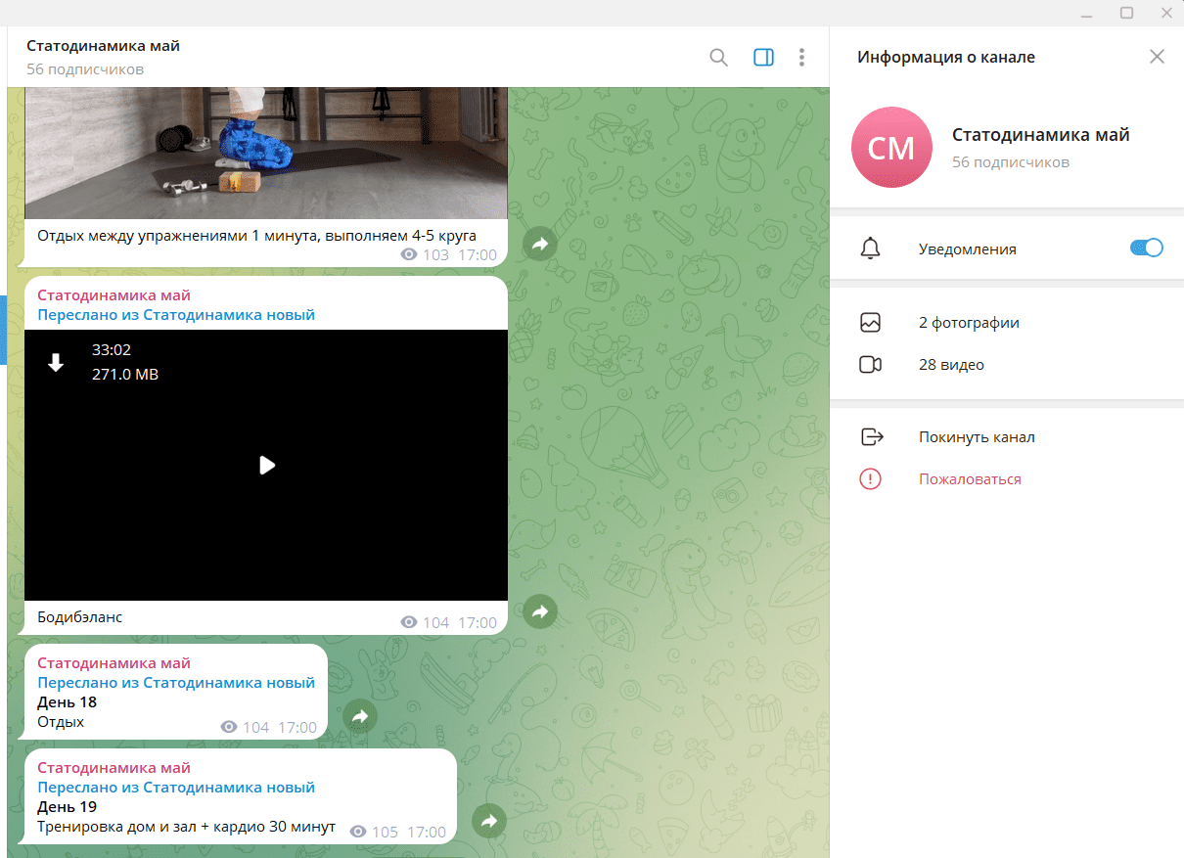Forward the Бодибэланс video message
Viewport: 1184px width, 858px height.
[539, 612]
